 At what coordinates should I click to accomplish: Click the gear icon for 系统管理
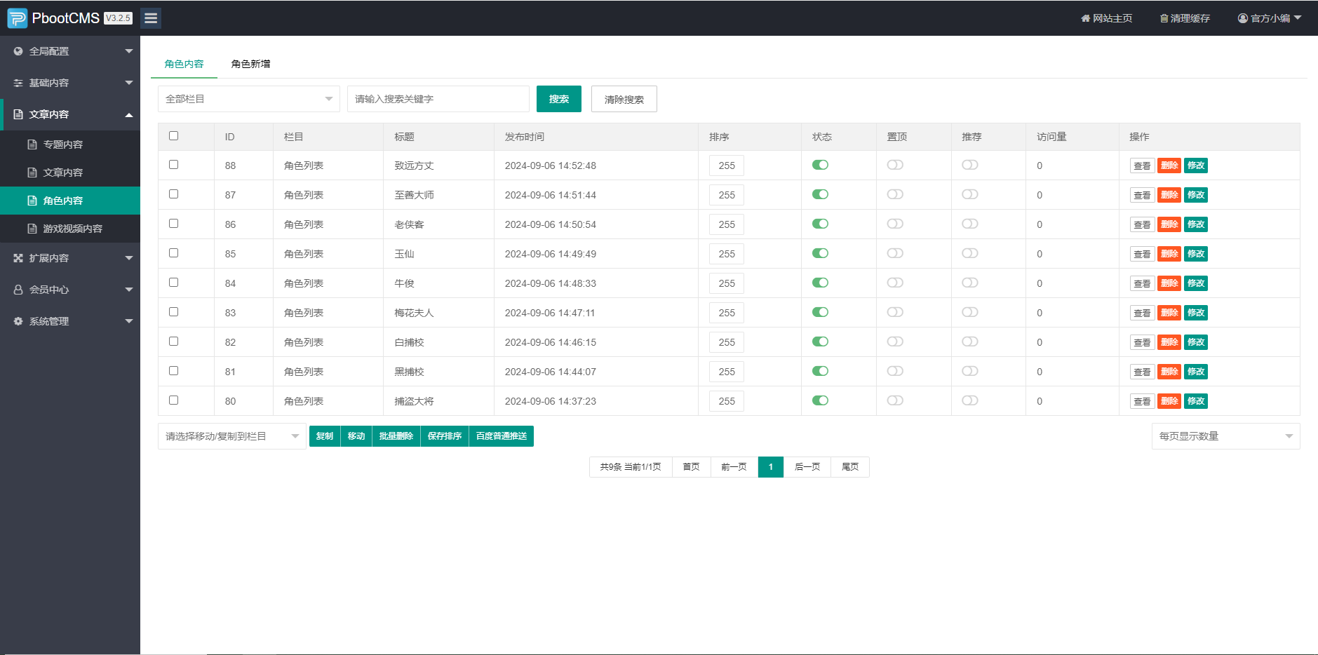point(18,321)
